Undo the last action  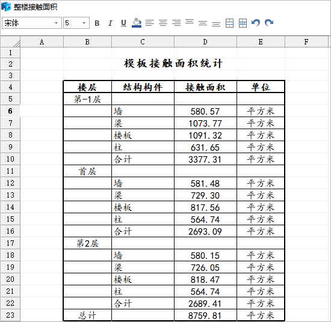tap(256, 23)
